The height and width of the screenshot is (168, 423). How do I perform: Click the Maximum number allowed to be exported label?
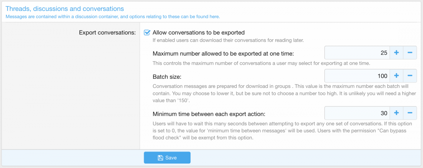[x=223, y=54]
